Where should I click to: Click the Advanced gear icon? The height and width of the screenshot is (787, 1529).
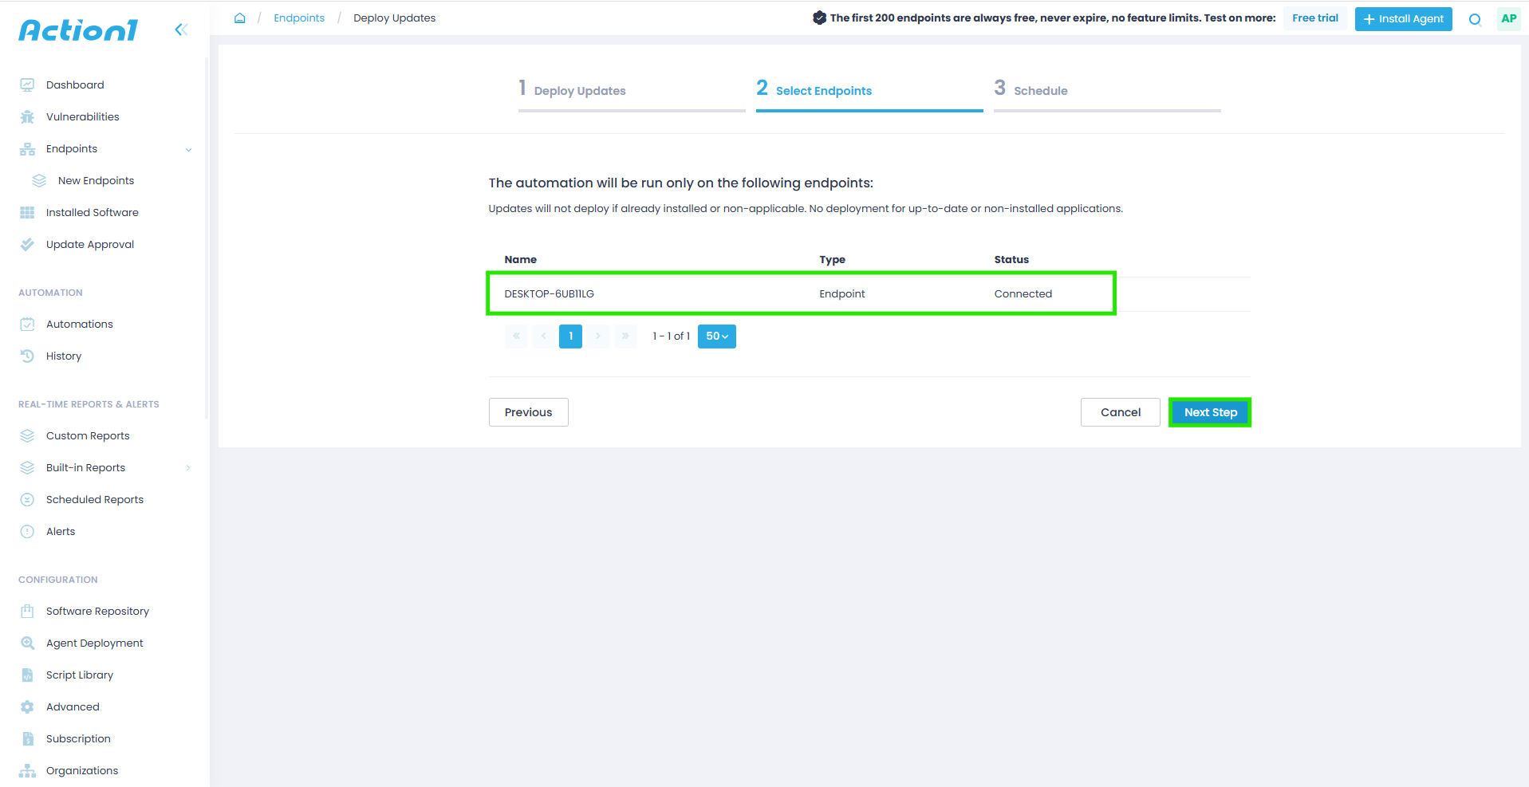click(27, 707)
